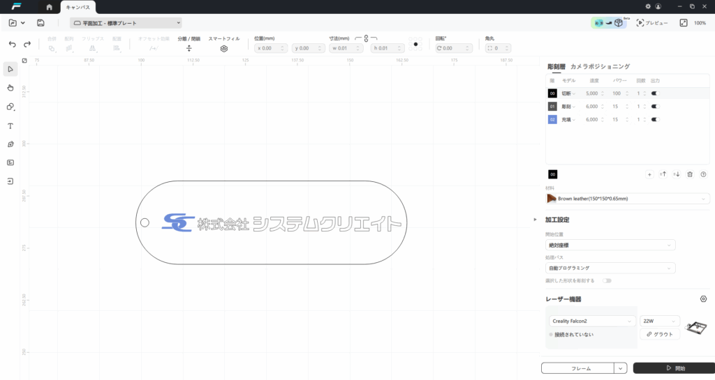Click the 角丸 corner radius field
Screen dimensions: 715x380
pyautogui.click(x=498, y=48)
